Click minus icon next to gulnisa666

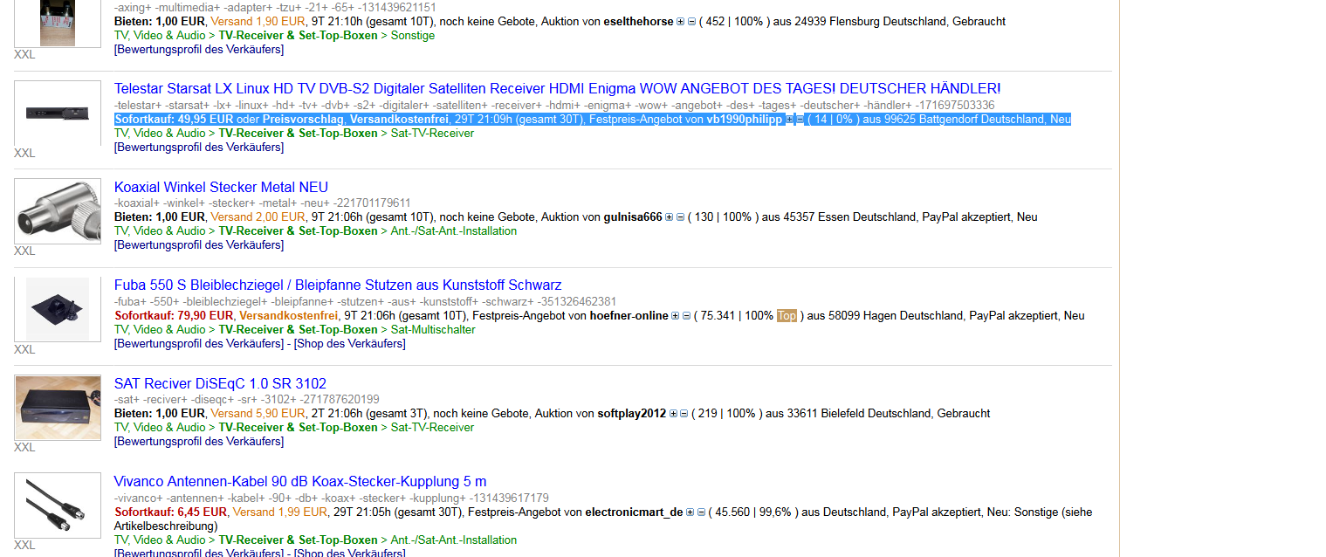[x=680, y=217]
